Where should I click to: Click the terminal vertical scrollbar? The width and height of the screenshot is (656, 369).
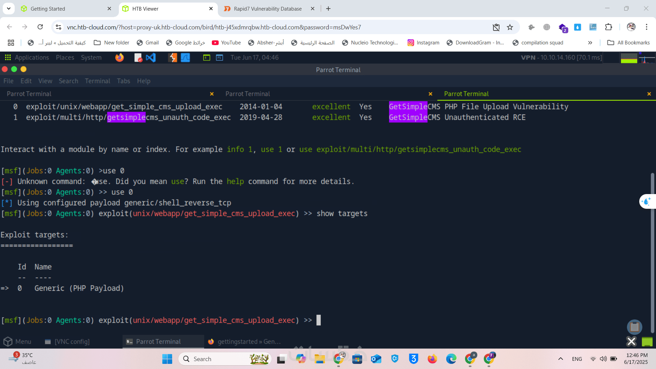pos(653,253)
